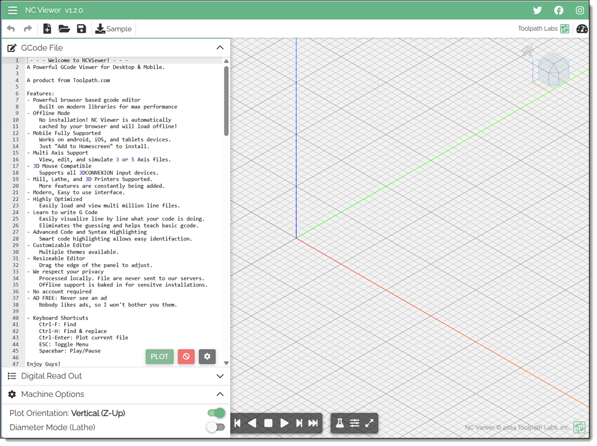
Task: Click 'Features:' line in editor
Action: 40,93
